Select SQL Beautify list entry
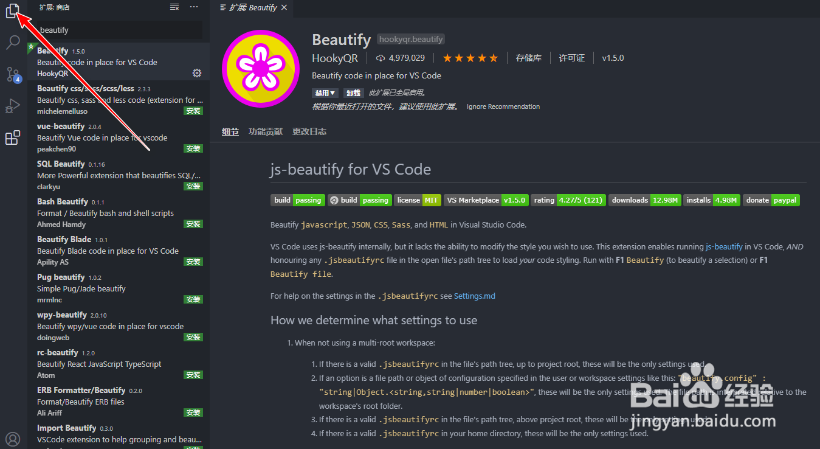820x449 pixels. click(119, 175)
